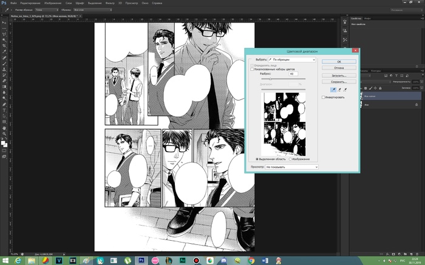Select the Lasso tool

click(x=4, y=35)
